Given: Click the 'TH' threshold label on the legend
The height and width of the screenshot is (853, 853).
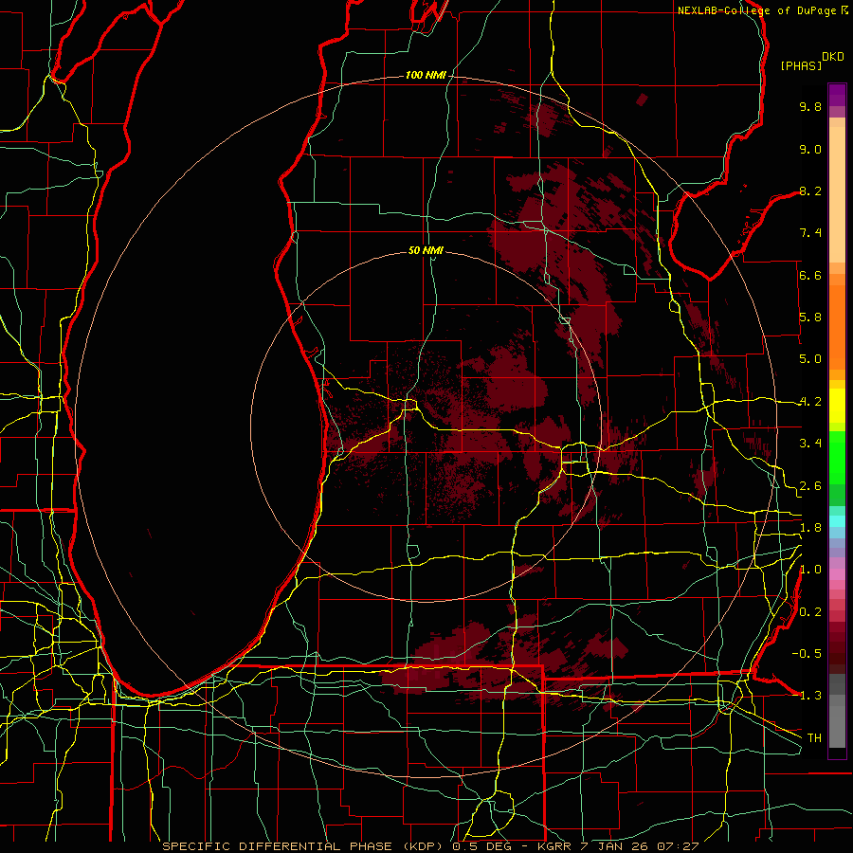Looking at the screenshot, I should tap(814, 738).
